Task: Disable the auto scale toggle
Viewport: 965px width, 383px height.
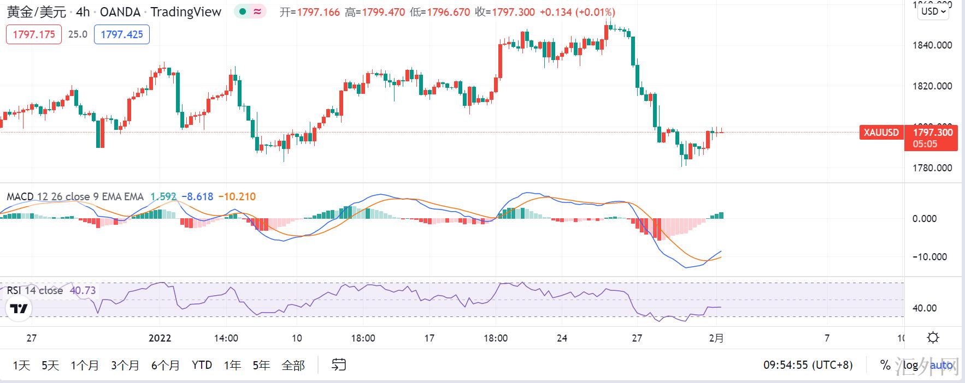Action: [941, 365]
